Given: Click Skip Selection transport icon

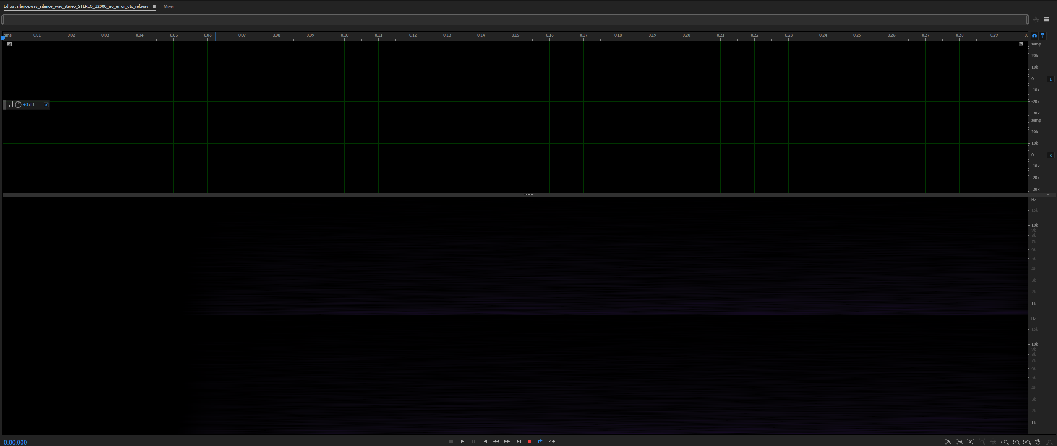Looking at the screenshot, I should pos(552,442).
